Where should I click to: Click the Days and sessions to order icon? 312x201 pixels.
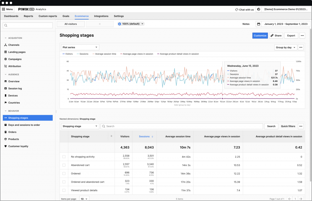coord(5,125)
